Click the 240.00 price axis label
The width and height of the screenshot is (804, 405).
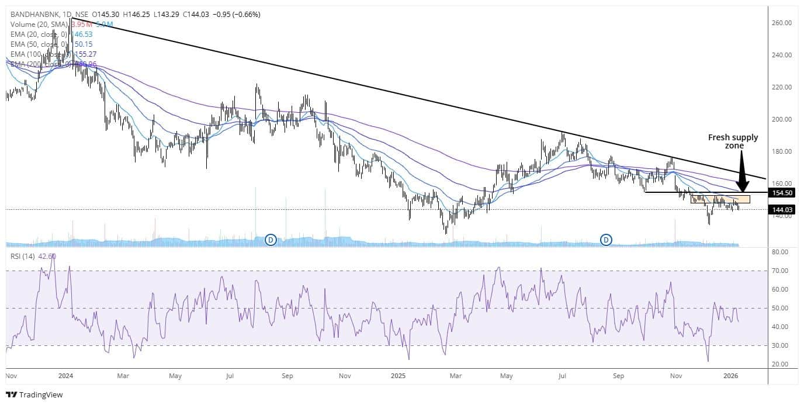click(x=781, y=55)
